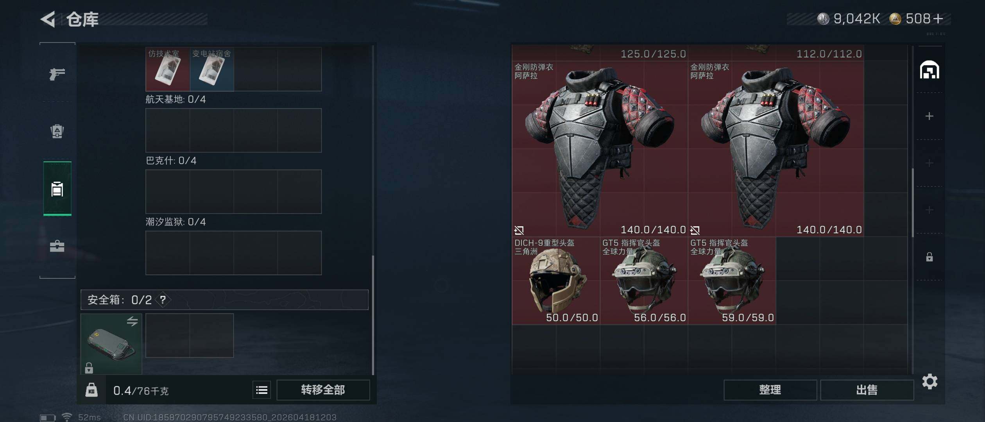The height and width of the screenshot is (422, 985).
Task: Select the 变电站宿舍 keycard item
Action: tap(212, 69)
